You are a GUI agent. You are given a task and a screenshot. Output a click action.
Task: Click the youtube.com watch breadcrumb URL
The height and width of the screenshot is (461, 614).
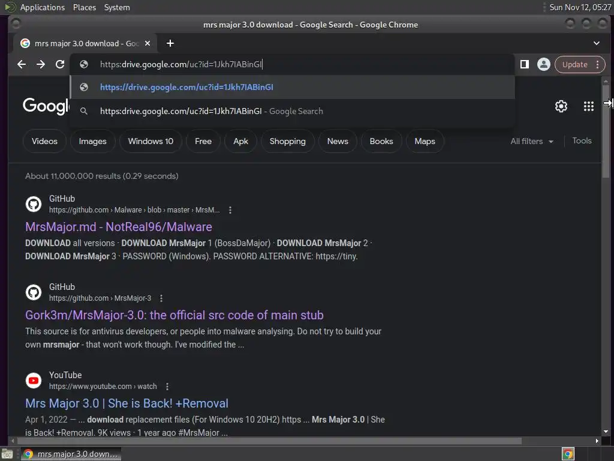coord(103,387)
